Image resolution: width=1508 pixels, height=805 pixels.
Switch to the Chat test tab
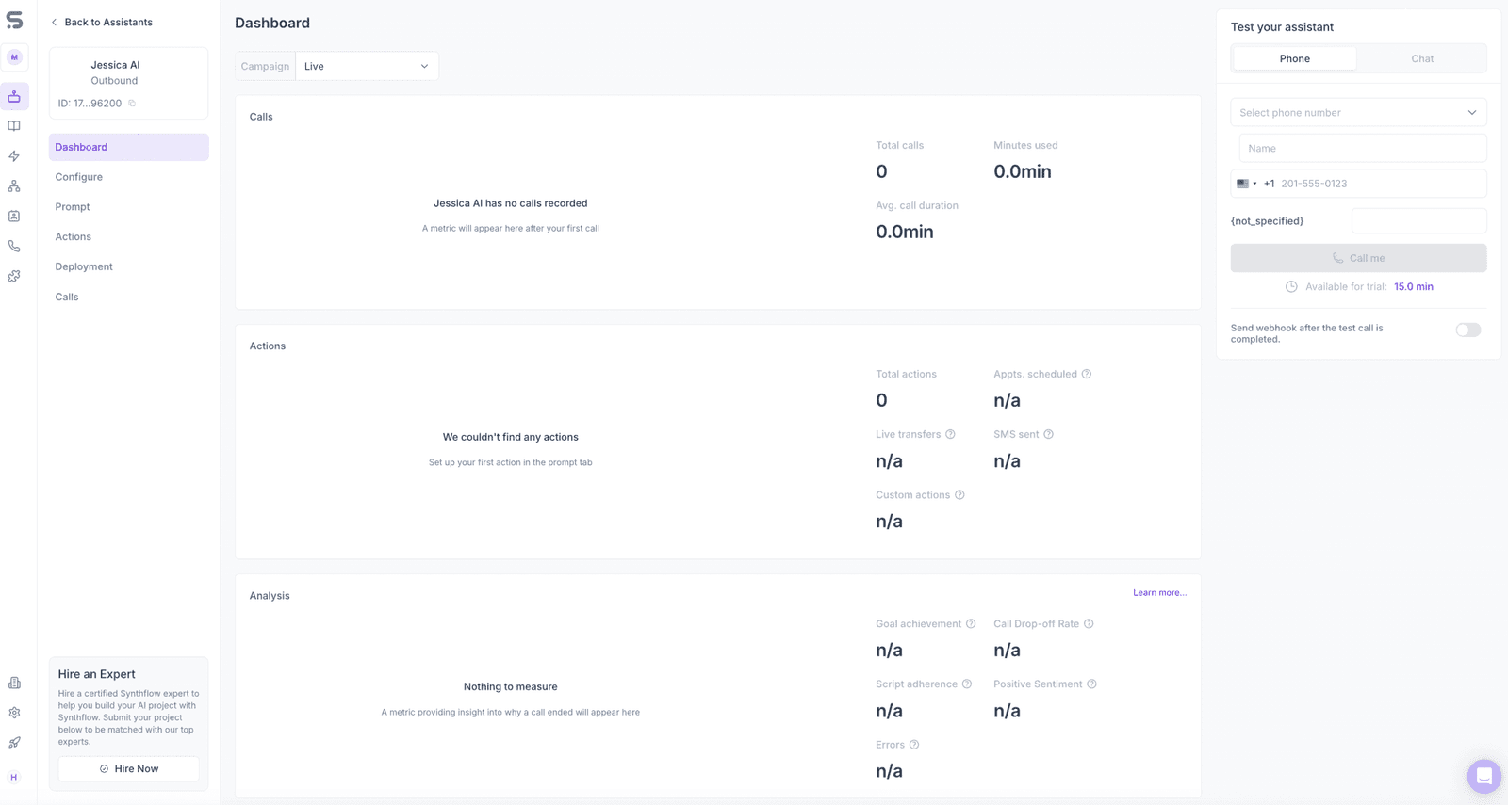click(x=1422, y=58)
